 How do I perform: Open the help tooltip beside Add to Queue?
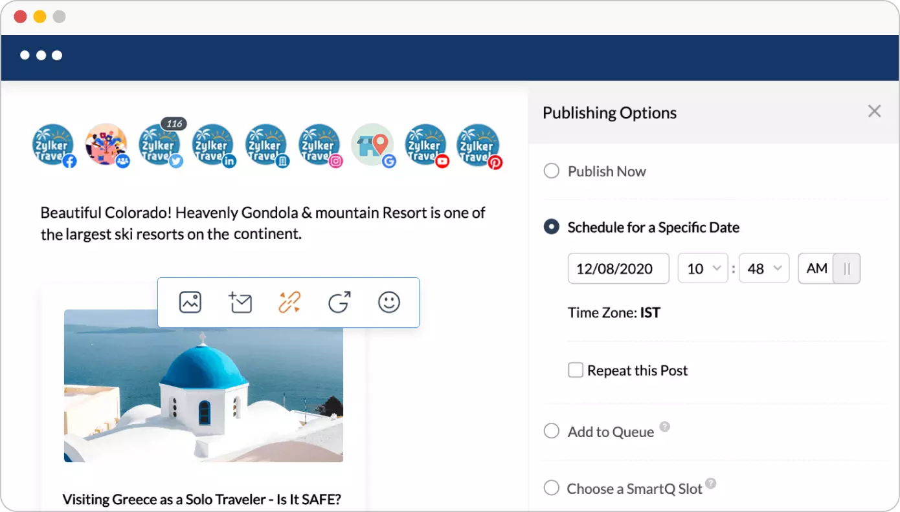(665, 426)
